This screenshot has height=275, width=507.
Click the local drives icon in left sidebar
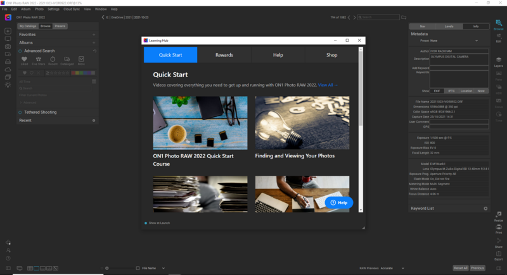tap(8, 61)
